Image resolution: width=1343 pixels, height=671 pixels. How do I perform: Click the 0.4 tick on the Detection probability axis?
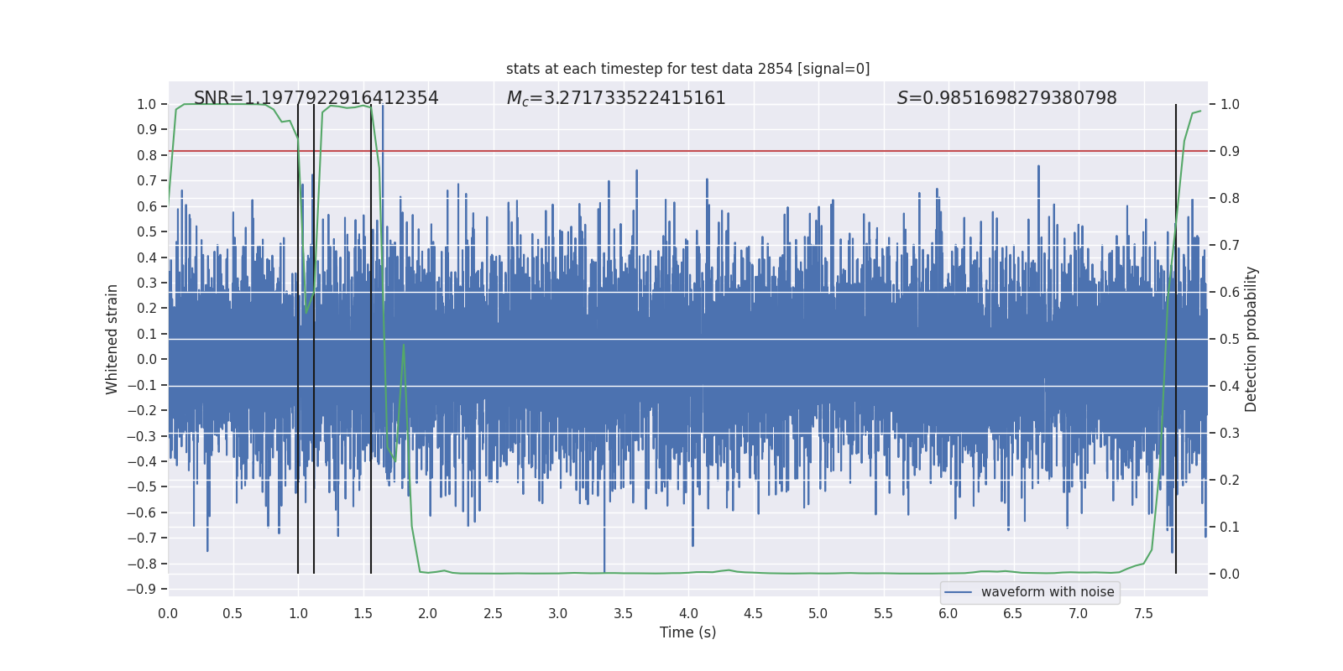click(1230, 386)
